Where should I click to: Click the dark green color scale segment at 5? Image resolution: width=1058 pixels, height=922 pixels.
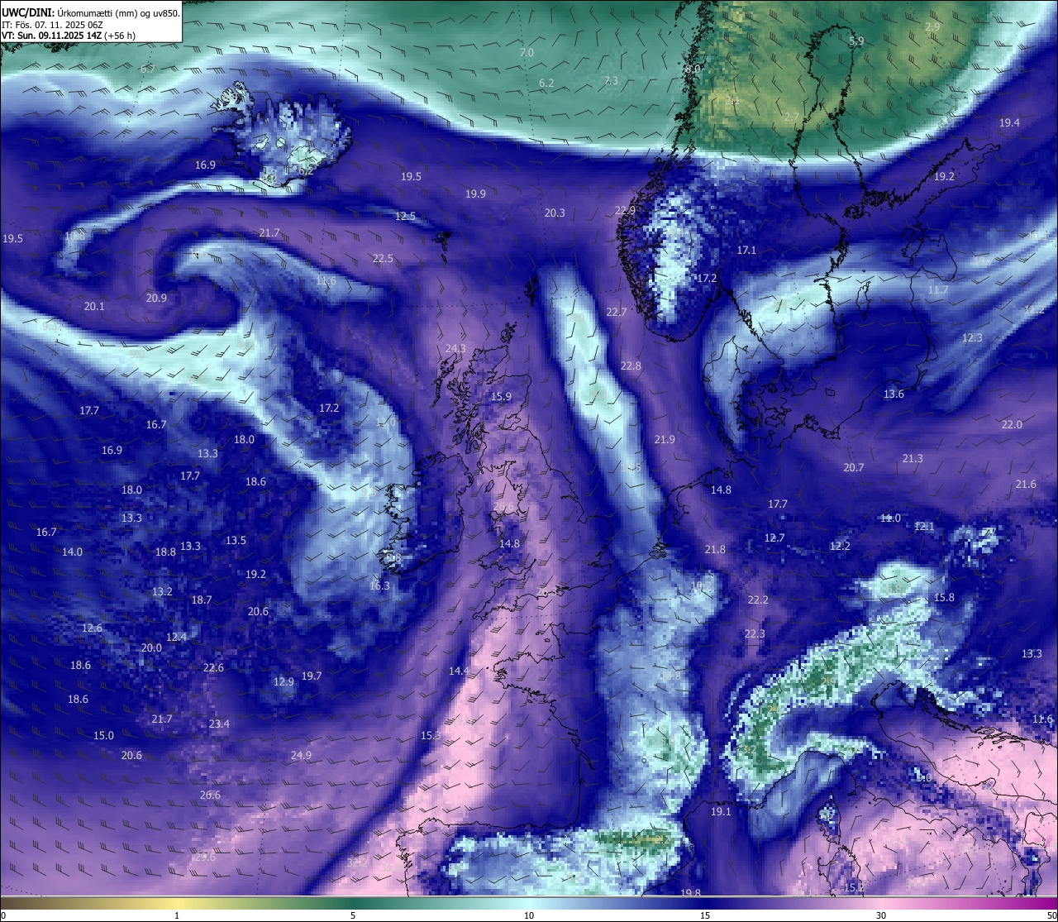point(353,902)
